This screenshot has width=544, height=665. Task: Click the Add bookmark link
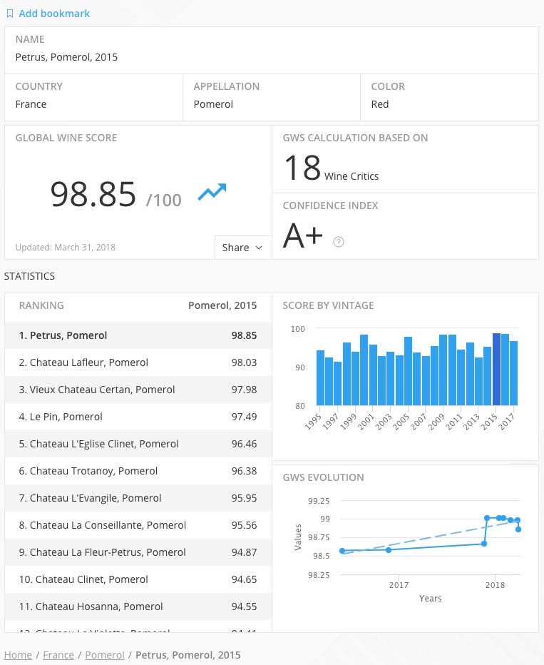coord(54,13)
